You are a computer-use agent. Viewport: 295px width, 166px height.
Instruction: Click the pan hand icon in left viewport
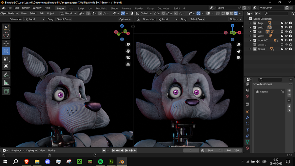(128, 51)
